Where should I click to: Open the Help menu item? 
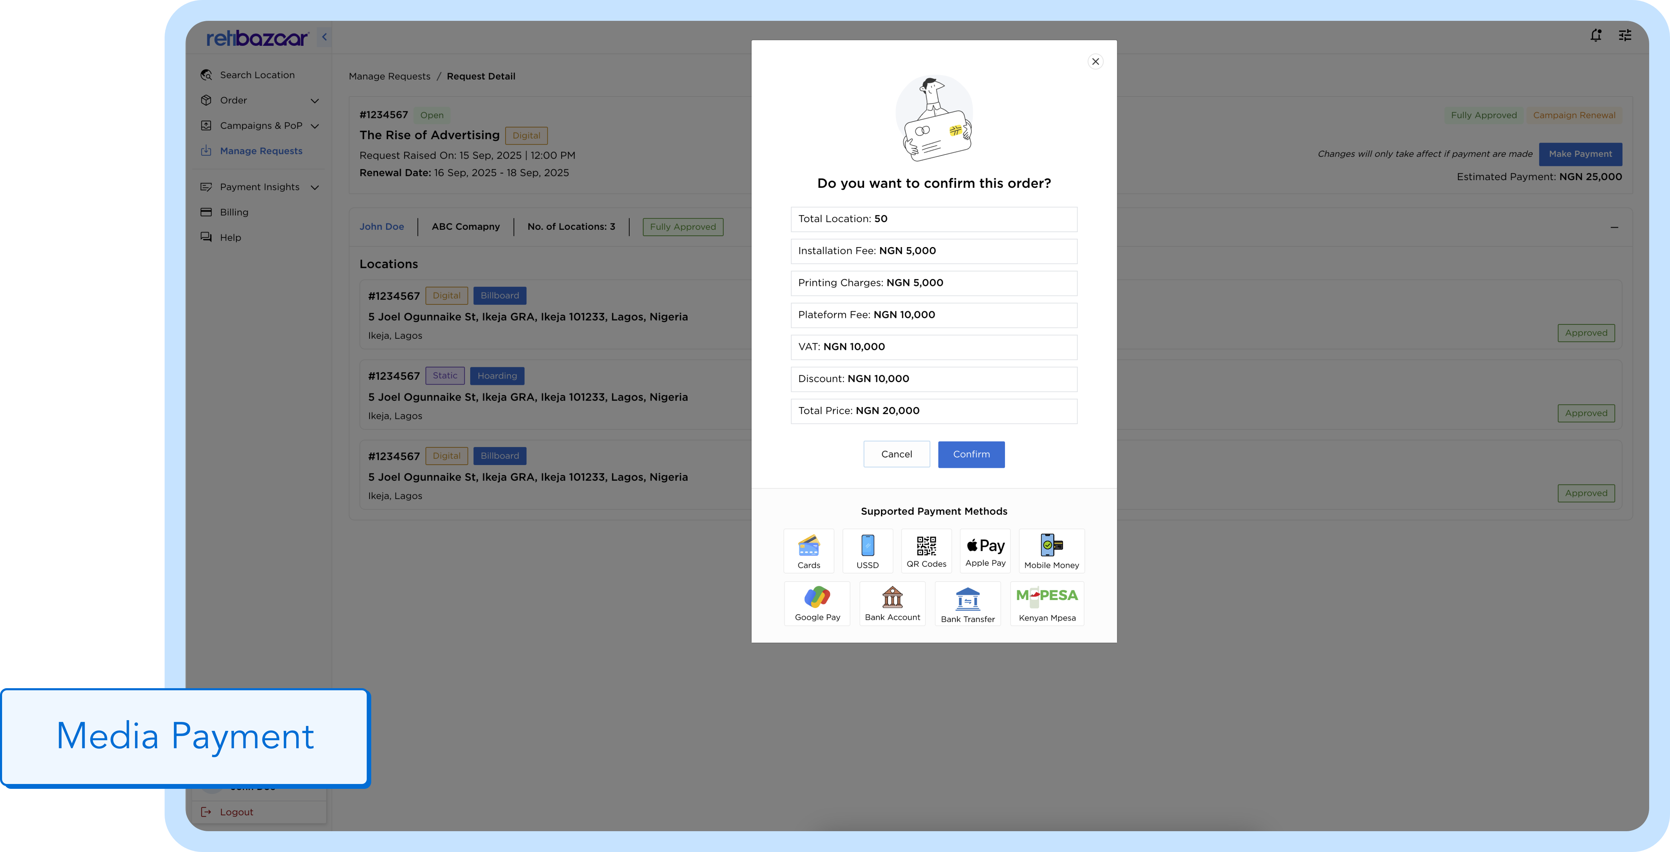tap(230, 238)
